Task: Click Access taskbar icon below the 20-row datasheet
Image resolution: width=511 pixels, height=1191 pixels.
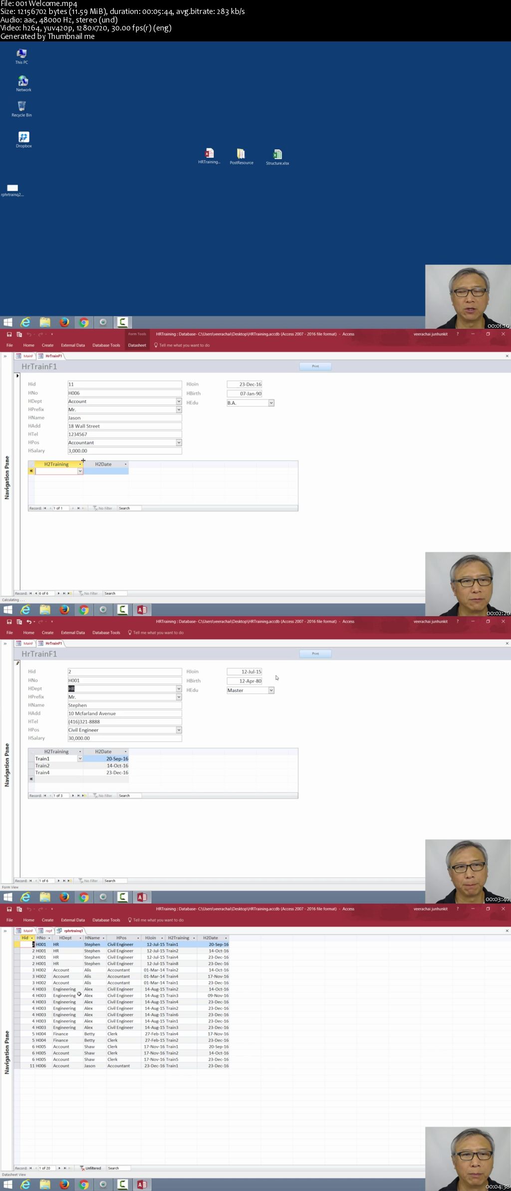Action: (x=142, y=1185)
